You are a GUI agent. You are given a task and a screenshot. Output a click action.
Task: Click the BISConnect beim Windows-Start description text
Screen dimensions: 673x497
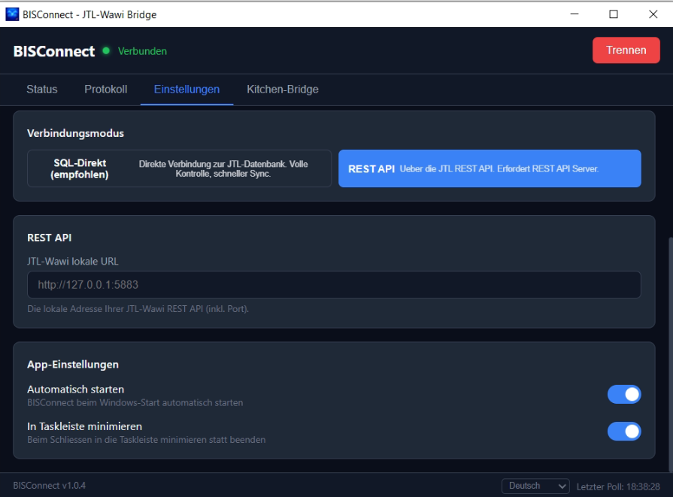[135, 402]
